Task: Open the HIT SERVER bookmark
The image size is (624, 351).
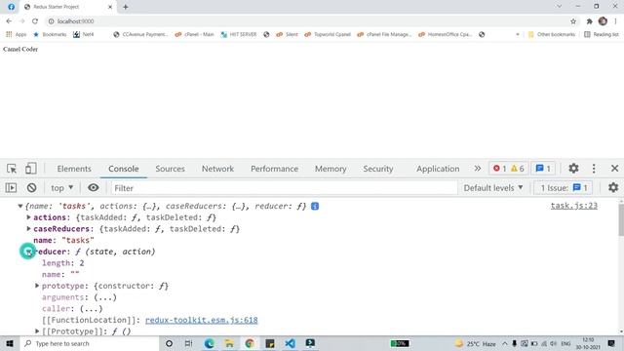Action: [239, 34]
